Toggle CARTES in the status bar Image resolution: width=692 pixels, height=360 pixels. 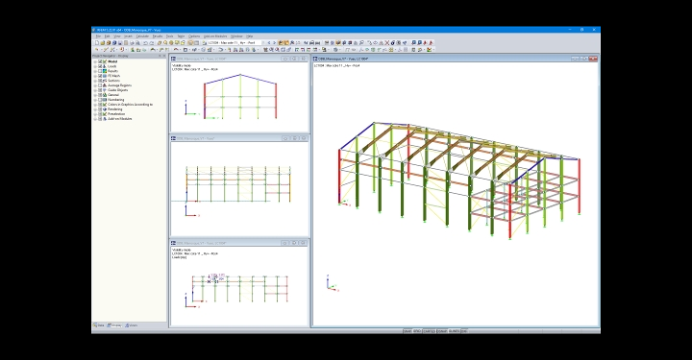click(x=429, y=331)
